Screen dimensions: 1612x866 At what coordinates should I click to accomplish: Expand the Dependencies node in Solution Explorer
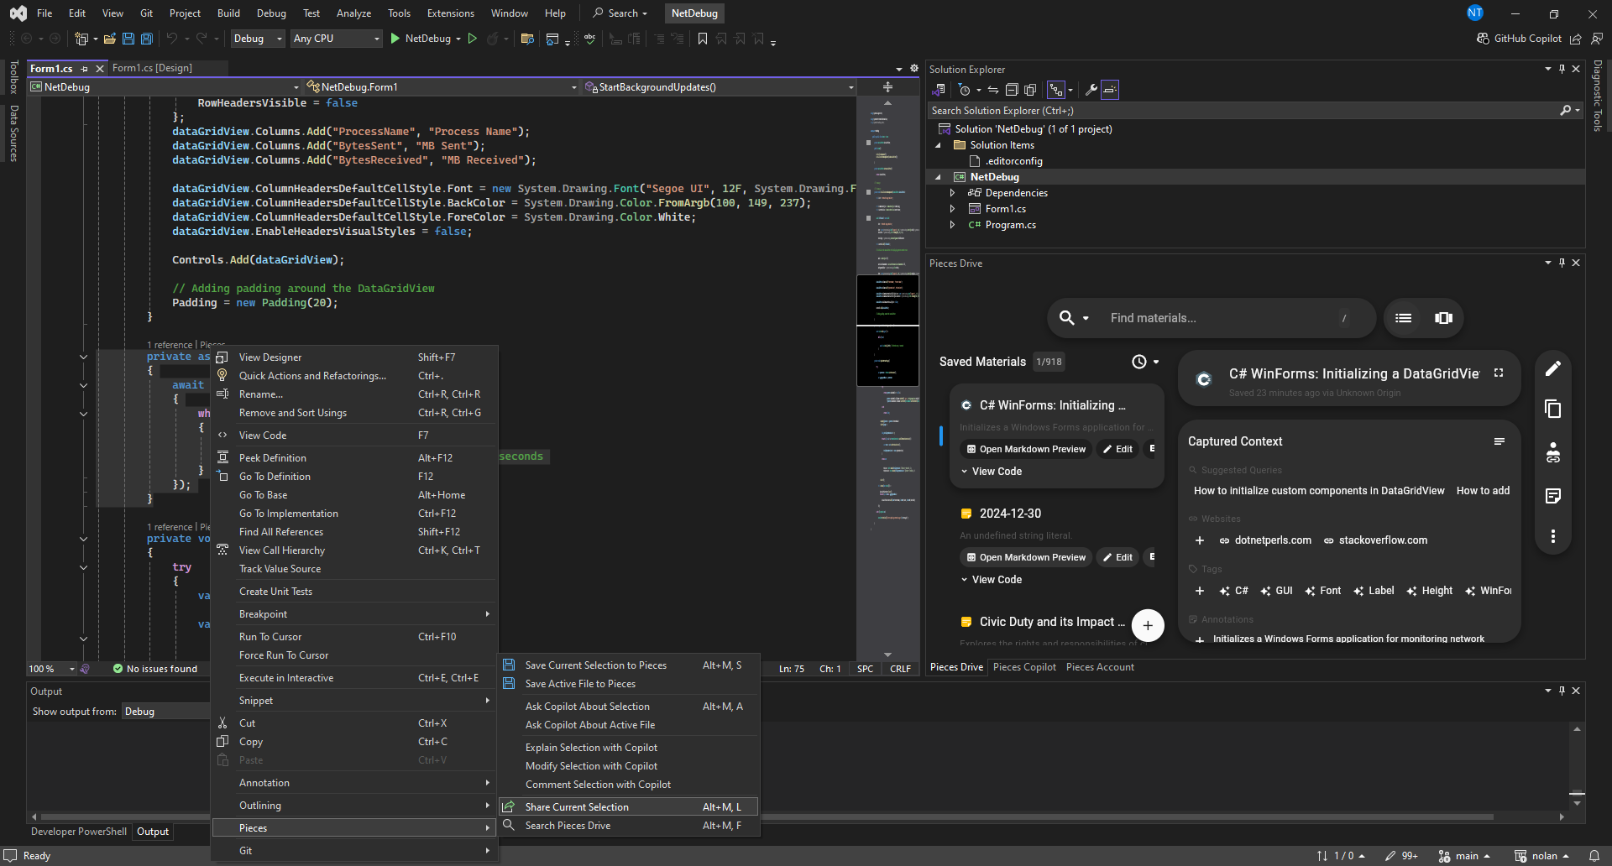click(x=951, y=193)
